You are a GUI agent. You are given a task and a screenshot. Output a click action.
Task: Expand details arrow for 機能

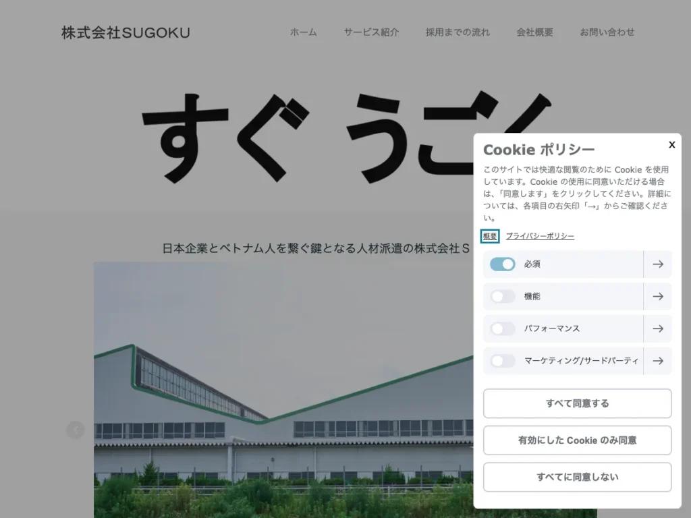[658, 297]
